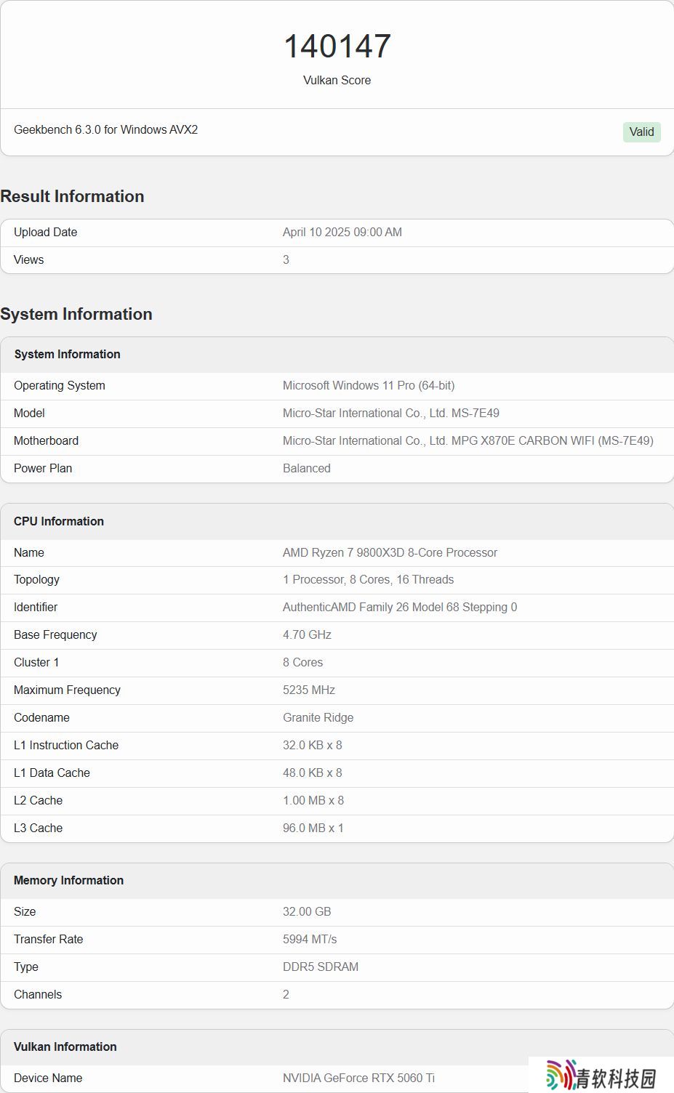This screenshot has height=1093, width=674.
Task: Select the 4.70 GHz base frequency value
Action: pyautogui.click(x=307, y=635)
